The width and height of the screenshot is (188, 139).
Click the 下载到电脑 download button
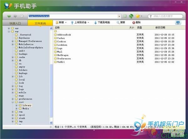(x=101, y=23)
